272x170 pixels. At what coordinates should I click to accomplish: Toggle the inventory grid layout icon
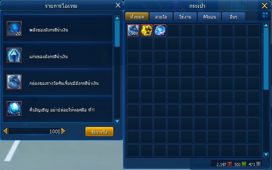click(x=265, y=15)
